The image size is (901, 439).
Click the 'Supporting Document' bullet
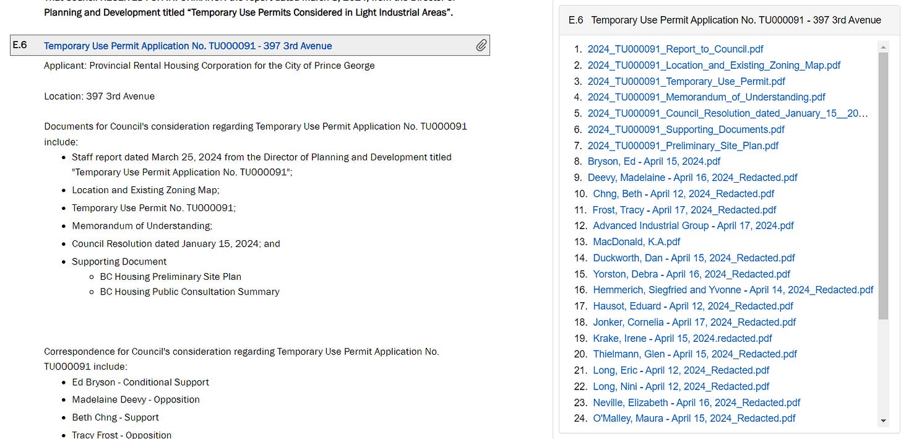(119, 262)
